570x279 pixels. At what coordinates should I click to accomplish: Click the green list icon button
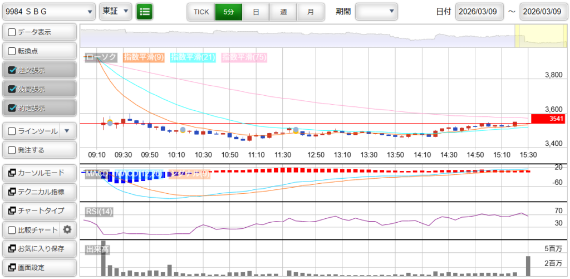point(145,11)
